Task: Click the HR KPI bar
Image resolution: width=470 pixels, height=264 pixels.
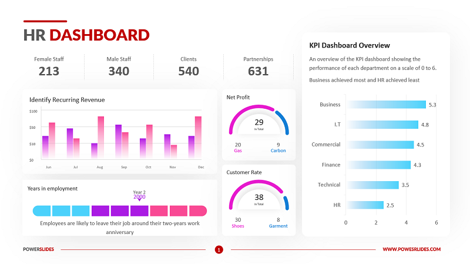Action: [x=365, y=205]
